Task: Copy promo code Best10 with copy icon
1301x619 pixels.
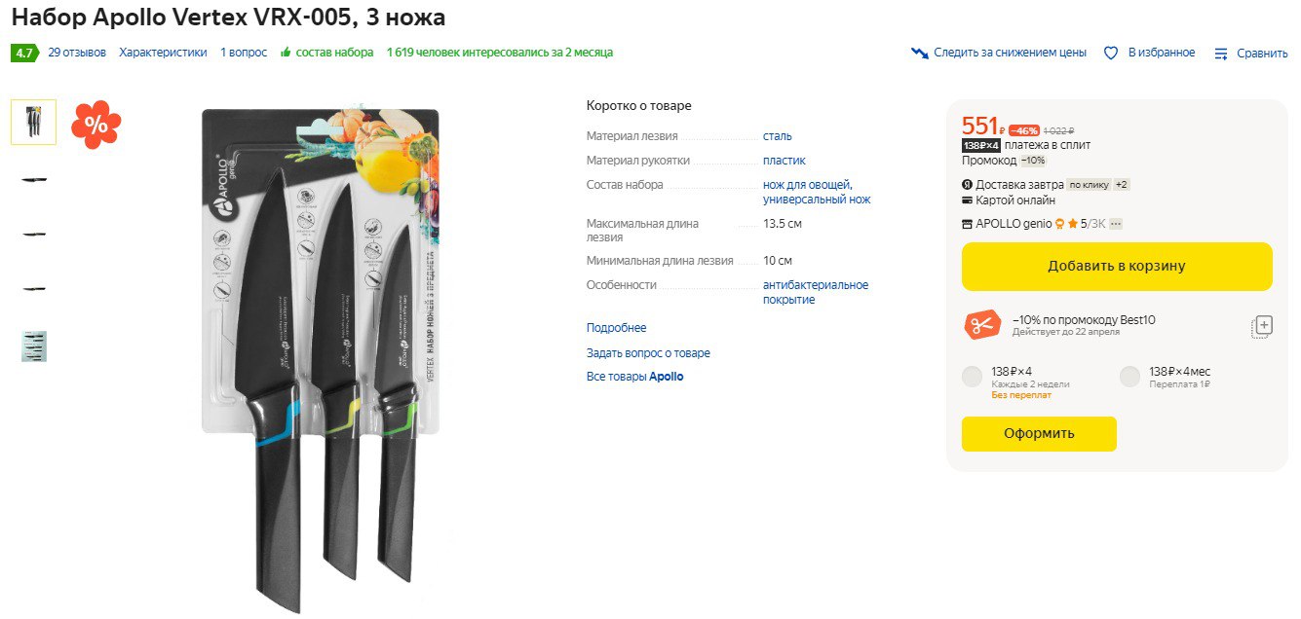Action: click(x=1262, y=327)
